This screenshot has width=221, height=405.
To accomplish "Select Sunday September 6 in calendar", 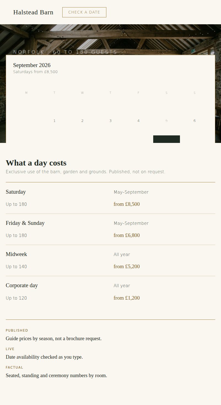I will (195, 121).
